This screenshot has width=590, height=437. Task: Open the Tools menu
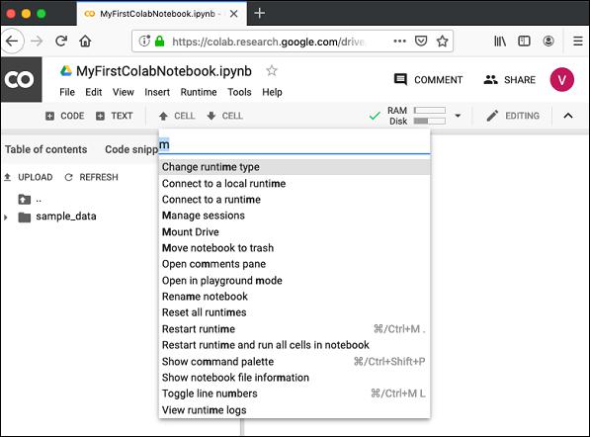pos(239,92)
